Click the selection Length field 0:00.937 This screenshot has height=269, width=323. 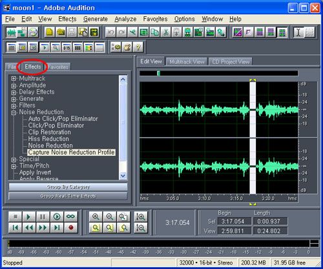pos(271,221)
